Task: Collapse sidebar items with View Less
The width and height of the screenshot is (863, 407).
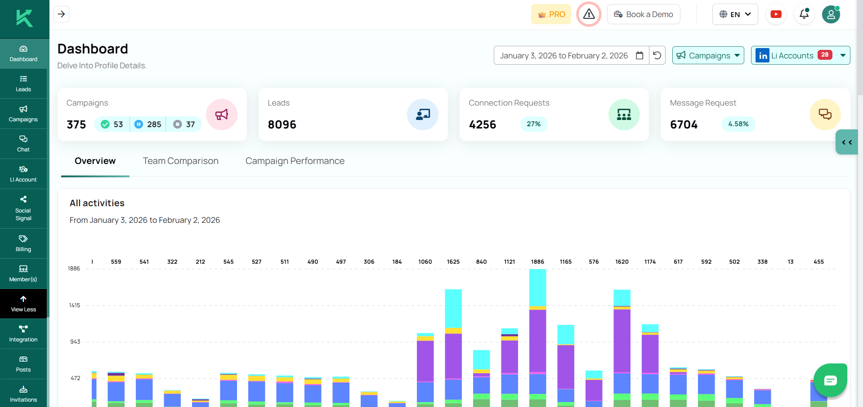Action: (x=23, y=304)
